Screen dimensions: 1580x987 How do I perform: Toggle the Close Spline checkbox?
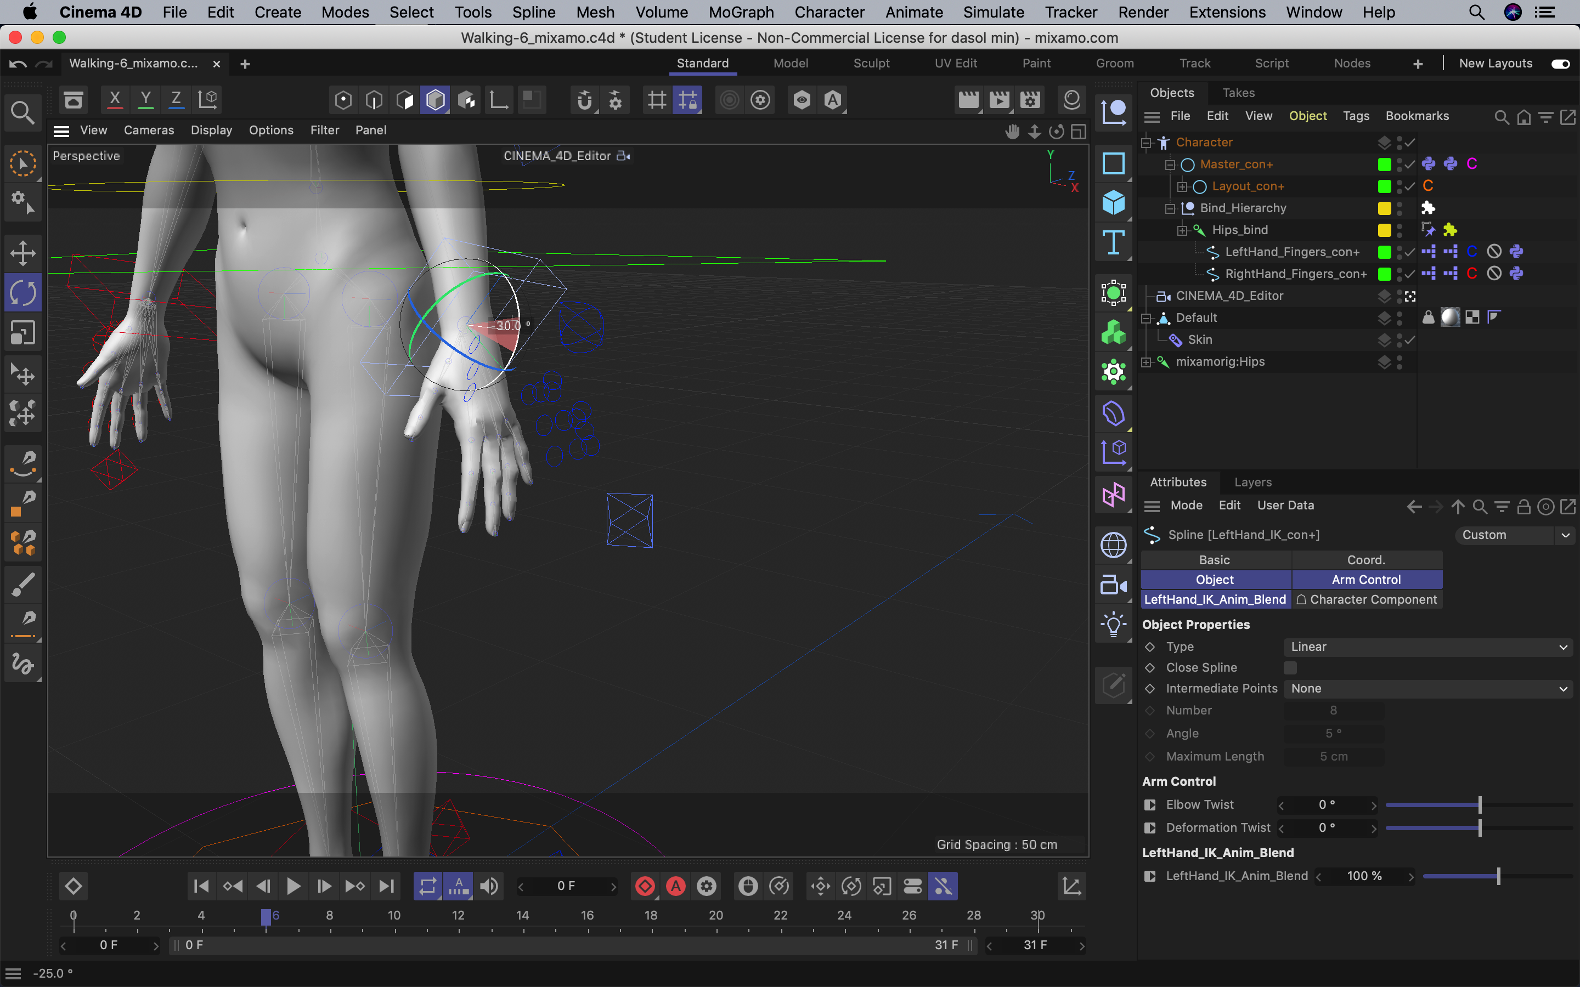click(1290, 668)
